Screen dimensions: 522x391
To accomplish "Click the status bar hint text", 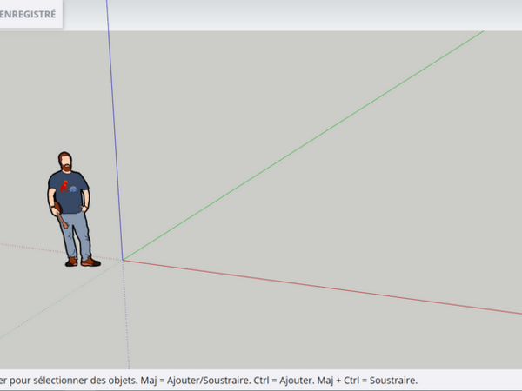I will [209, 381].
